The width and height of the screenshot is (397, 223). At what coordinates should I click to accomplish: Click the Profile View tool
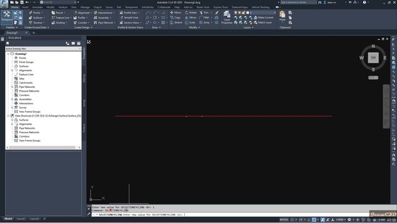tap(129, 12)
